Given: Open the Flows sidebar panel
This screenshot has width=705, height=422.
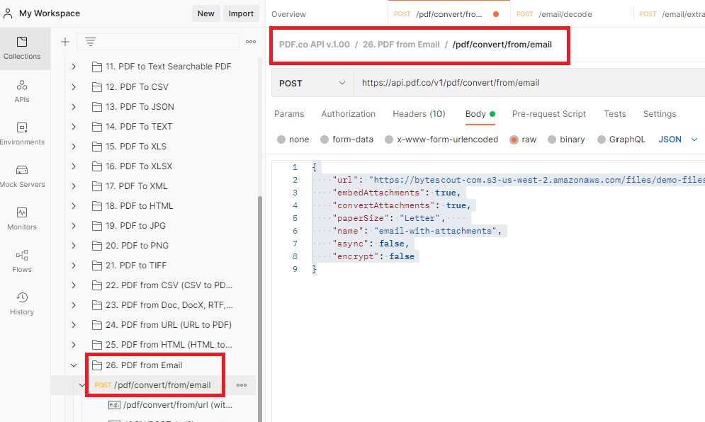Looking at the screenshot, I should coord(22,261).
